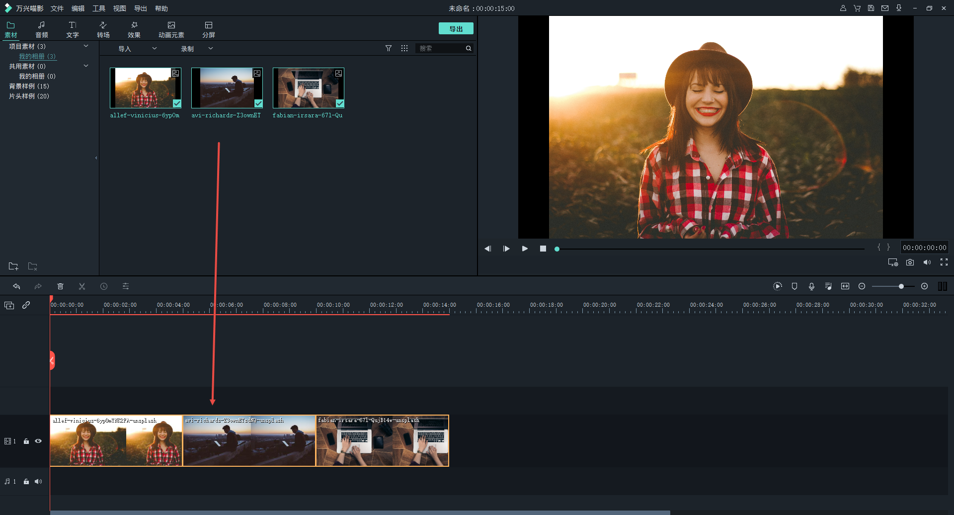Enter fullscreen preview mode
Screen dimensions: 954x515
944,262
